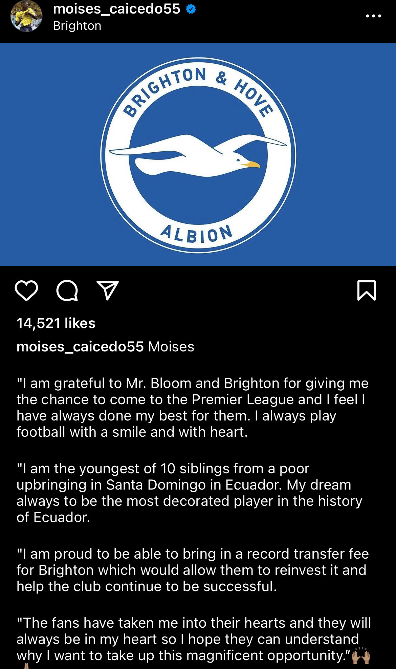Open the moises_caicedo55 profile picture
Image resolution: width=396 pixels, height=669 pixels.
(x=26, y=16)
